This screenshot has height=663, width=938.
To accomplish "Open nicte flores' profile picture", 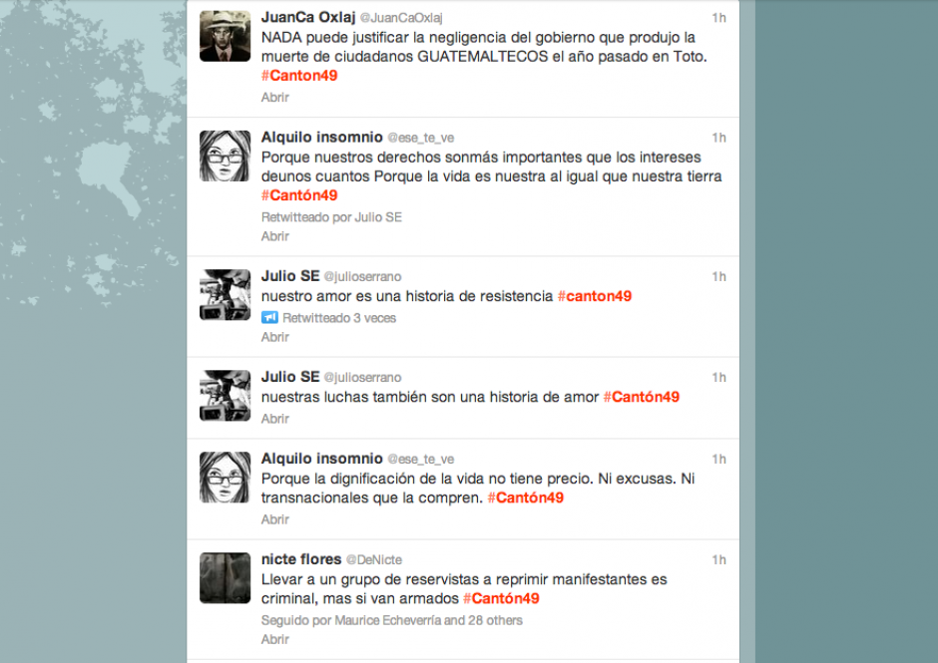I will click(225, 578).
